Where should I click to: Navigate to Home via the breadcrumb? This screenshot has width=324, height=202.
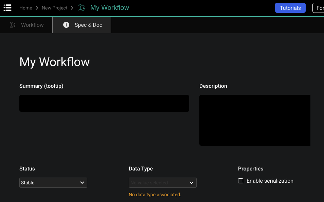click(x=26, y=7)
